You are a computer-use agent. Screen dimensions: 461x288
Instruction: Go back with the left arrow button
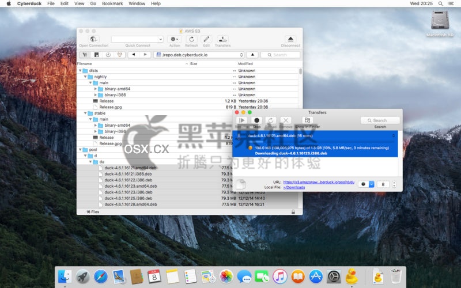pos(134,55)
